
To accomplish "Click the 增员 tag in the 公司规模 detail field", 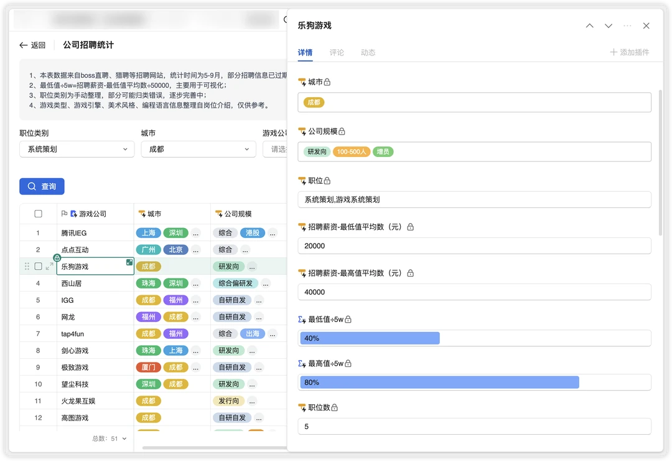I will click(x=383, y=151).
